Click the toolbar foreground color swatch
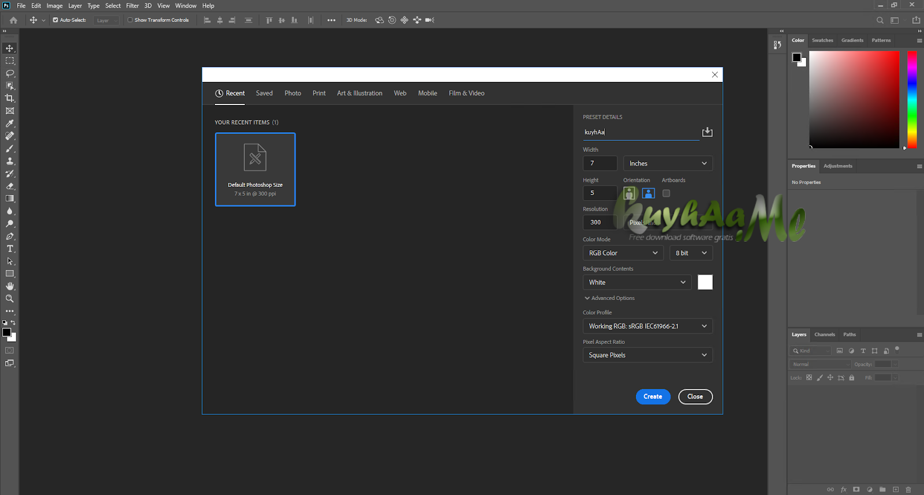Viewport: 924px width, 495px height. click(x=7, y=332)
